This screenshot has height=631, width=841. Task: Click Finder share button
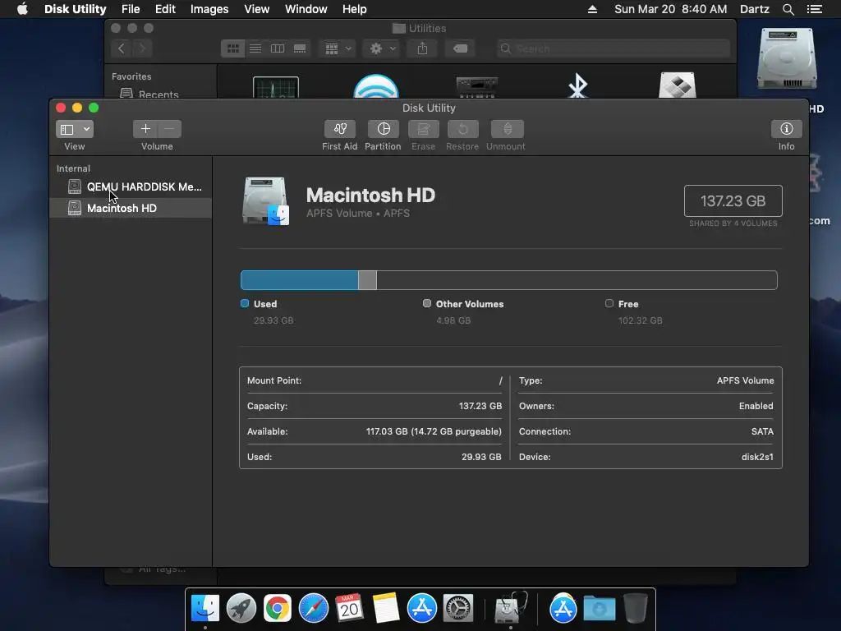click(x=423, y=48)
